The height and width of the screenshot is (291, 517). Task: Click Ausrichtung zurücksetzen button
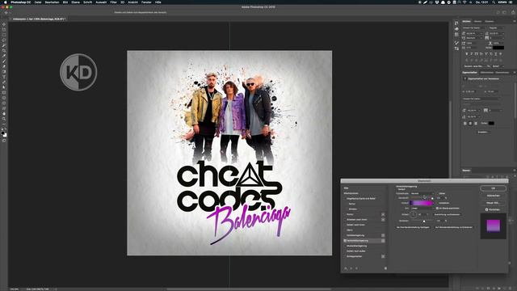pos(447,214)
